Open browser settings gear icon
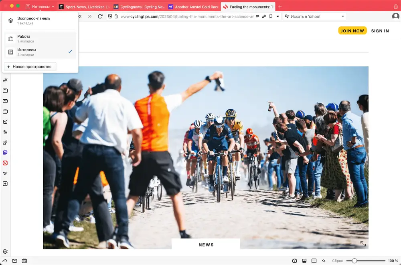This screenshot has height=265, width=401. (5, 251)
